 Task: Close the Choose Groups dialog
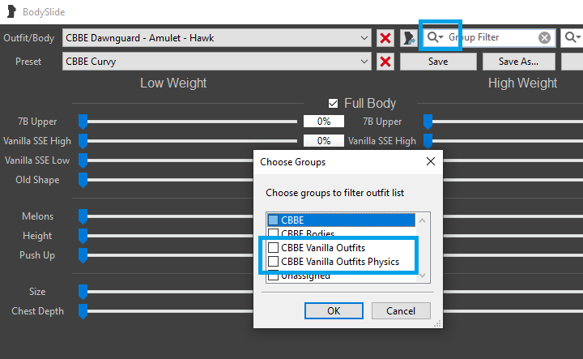[x=431, y=161]
